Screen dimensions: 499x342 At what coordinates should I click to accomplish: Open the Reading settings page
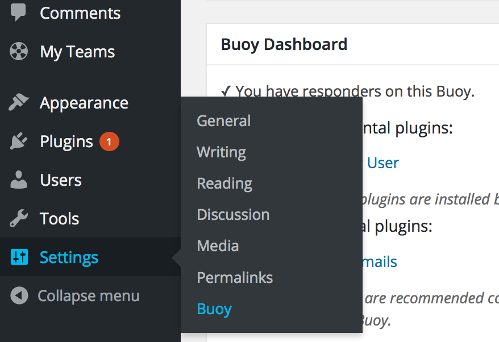(x=224, y=183)
